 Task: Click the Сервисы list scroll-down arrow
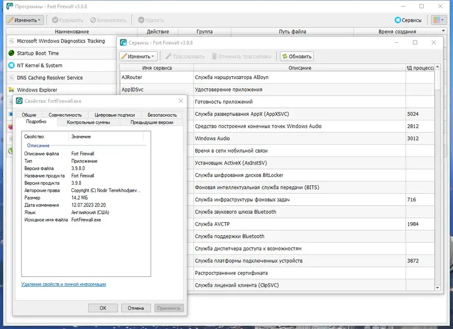(437, 288)
